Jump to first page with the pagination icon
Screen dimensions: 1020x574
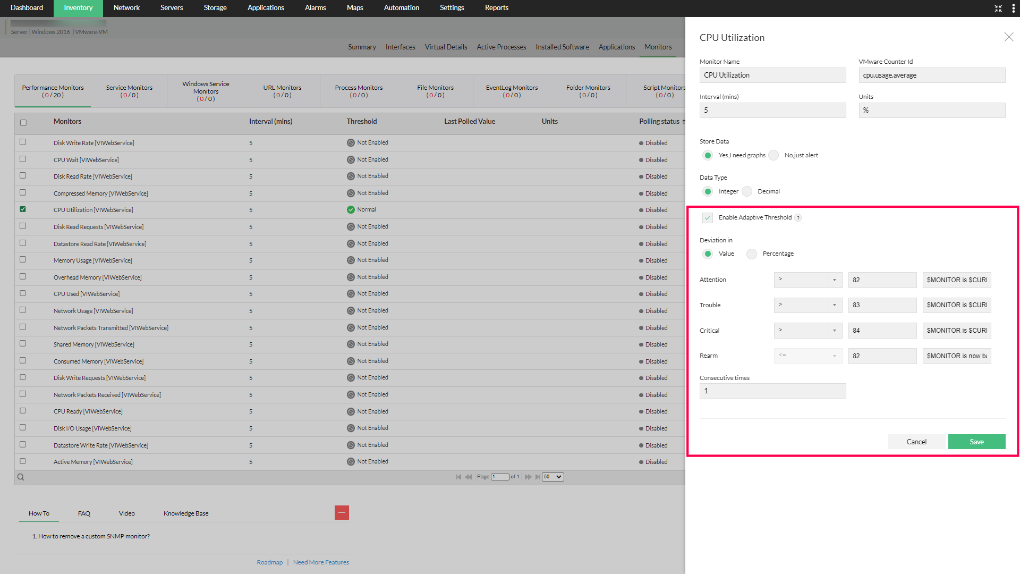click(x=458, y=477)
